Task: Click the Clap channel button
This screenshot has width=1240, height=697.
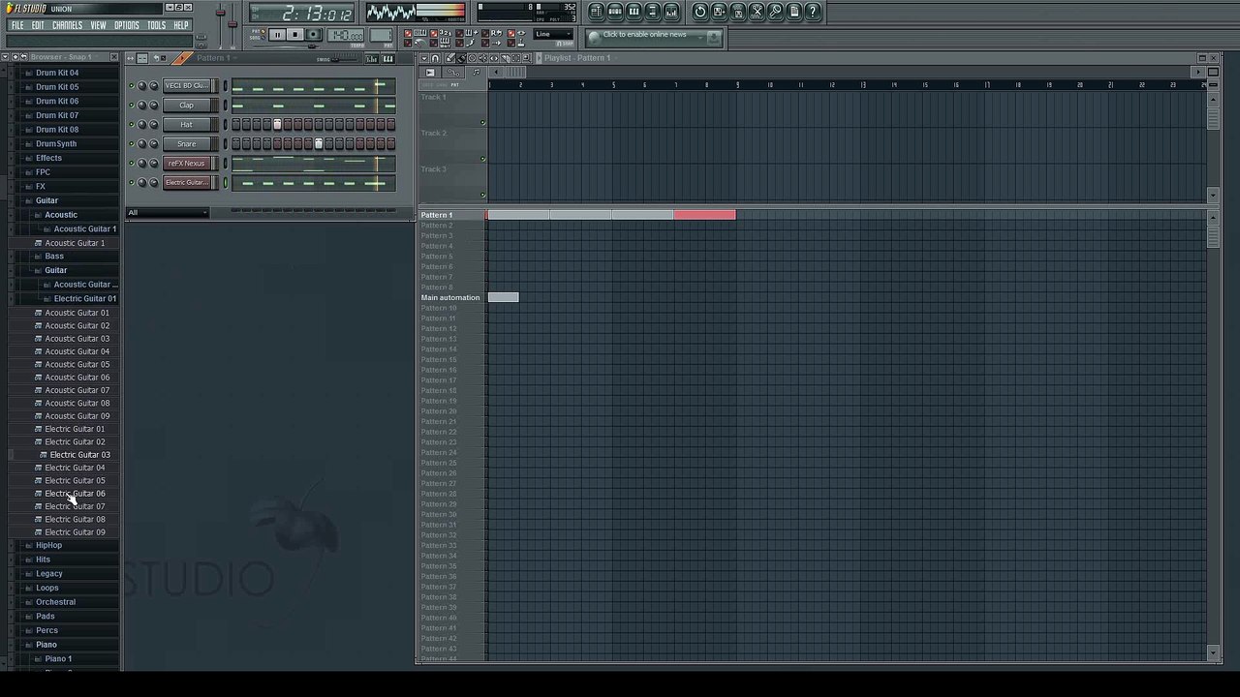Action: (187, 105)
